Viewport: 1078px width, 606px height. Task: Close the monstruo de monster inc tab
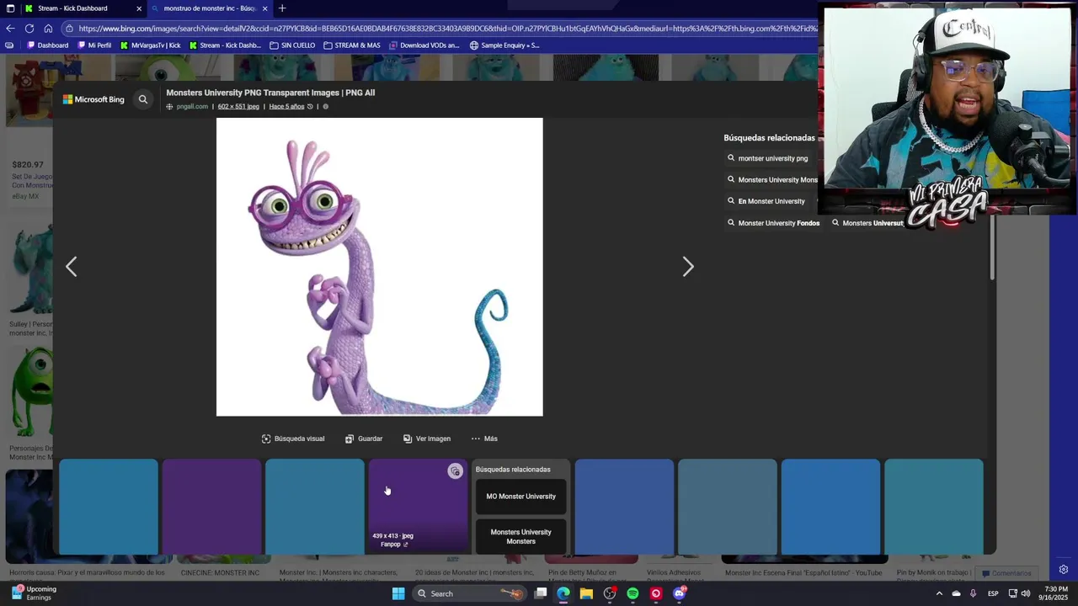tap(264, 8)
